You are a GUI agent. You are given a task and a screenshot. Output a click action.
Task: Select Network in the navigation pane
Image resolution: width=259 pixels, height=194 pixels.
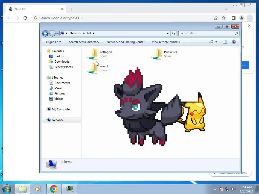[x=61, y=120]
